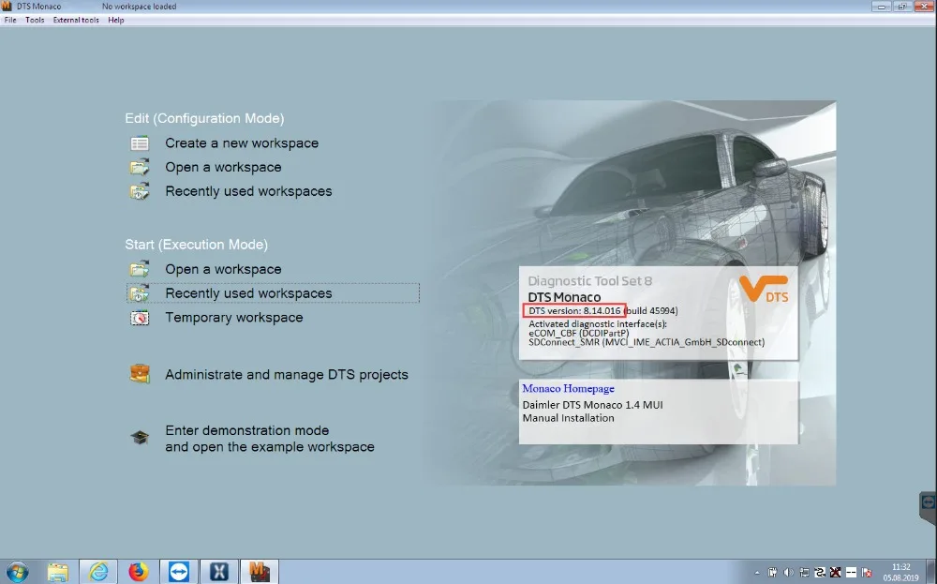
Task: Open the TeamViewer side panel tab
Action: (928, 508)
